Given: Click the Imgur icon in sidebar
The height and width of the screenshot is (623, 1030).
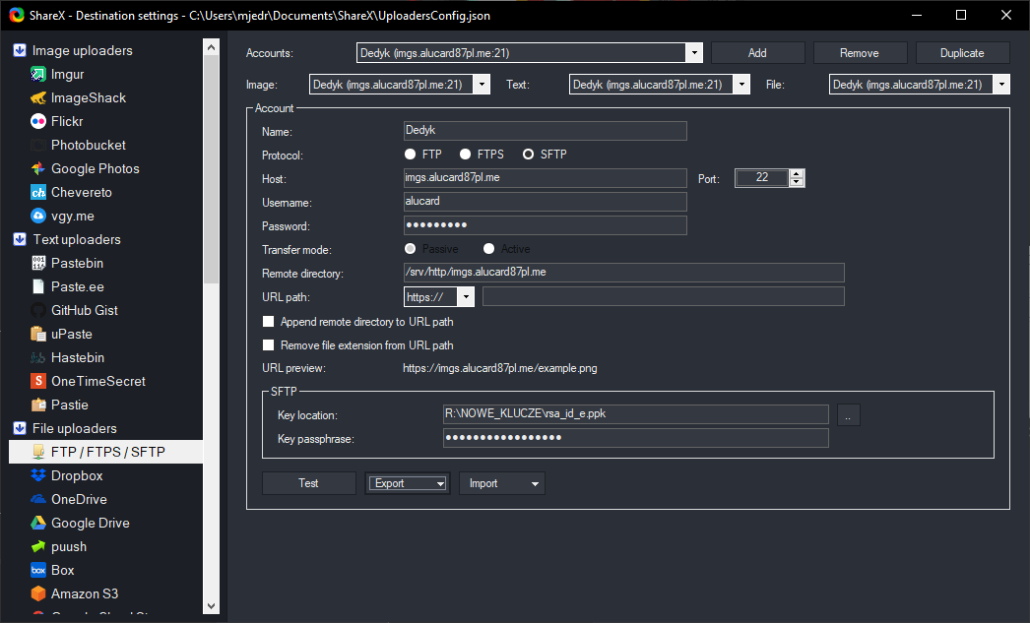Looking at the screenshot, I should coord(38,74).
